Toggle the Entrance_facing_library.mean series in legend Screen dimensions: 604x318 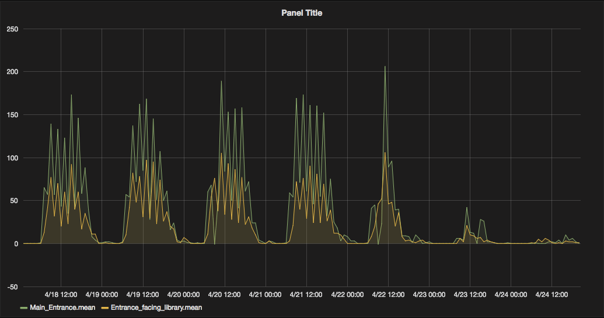(156, 307)
